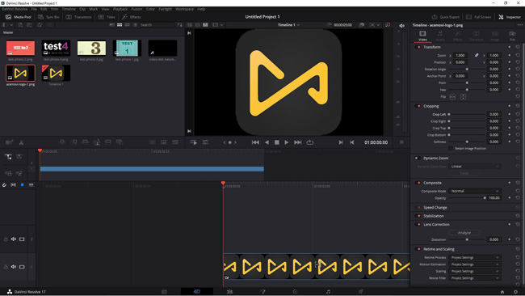This screenshot has width=525, height=296.
Task: Switch to the Video tab in Inspector
Action: tap(422, 36)
